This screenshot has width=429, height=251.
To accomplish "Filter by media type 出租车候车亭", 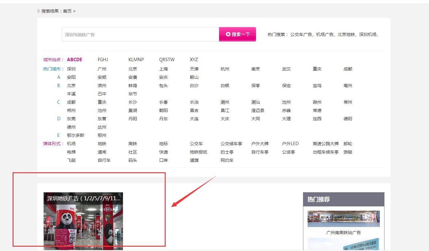I will tap(326, 152).
